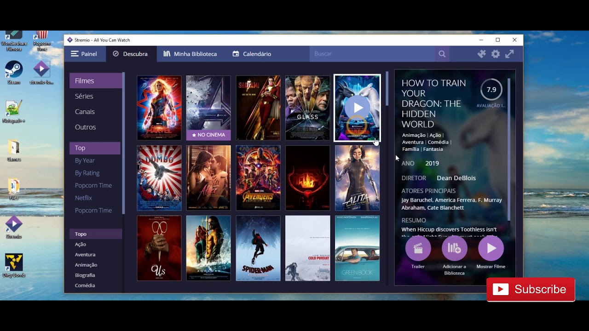Select the Captain Marvel poster
Screen dimensions: 589x331
coord(159,108)
